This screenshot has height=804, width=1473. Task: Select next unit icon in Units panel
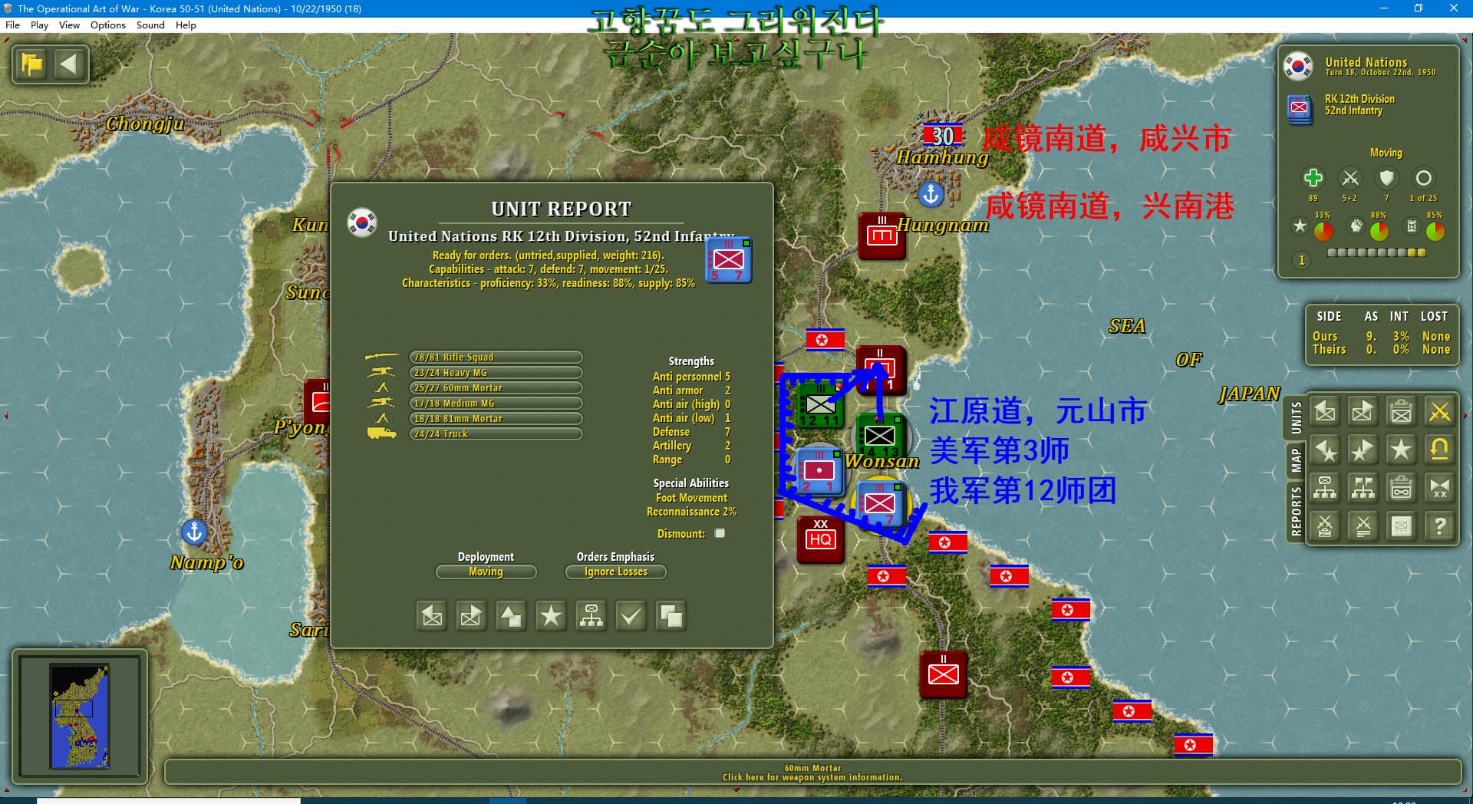[1363, 412]
